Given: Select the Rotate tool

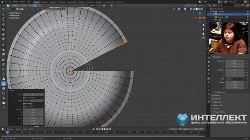Looking at the screenshot, I should [x=4, y=30].
